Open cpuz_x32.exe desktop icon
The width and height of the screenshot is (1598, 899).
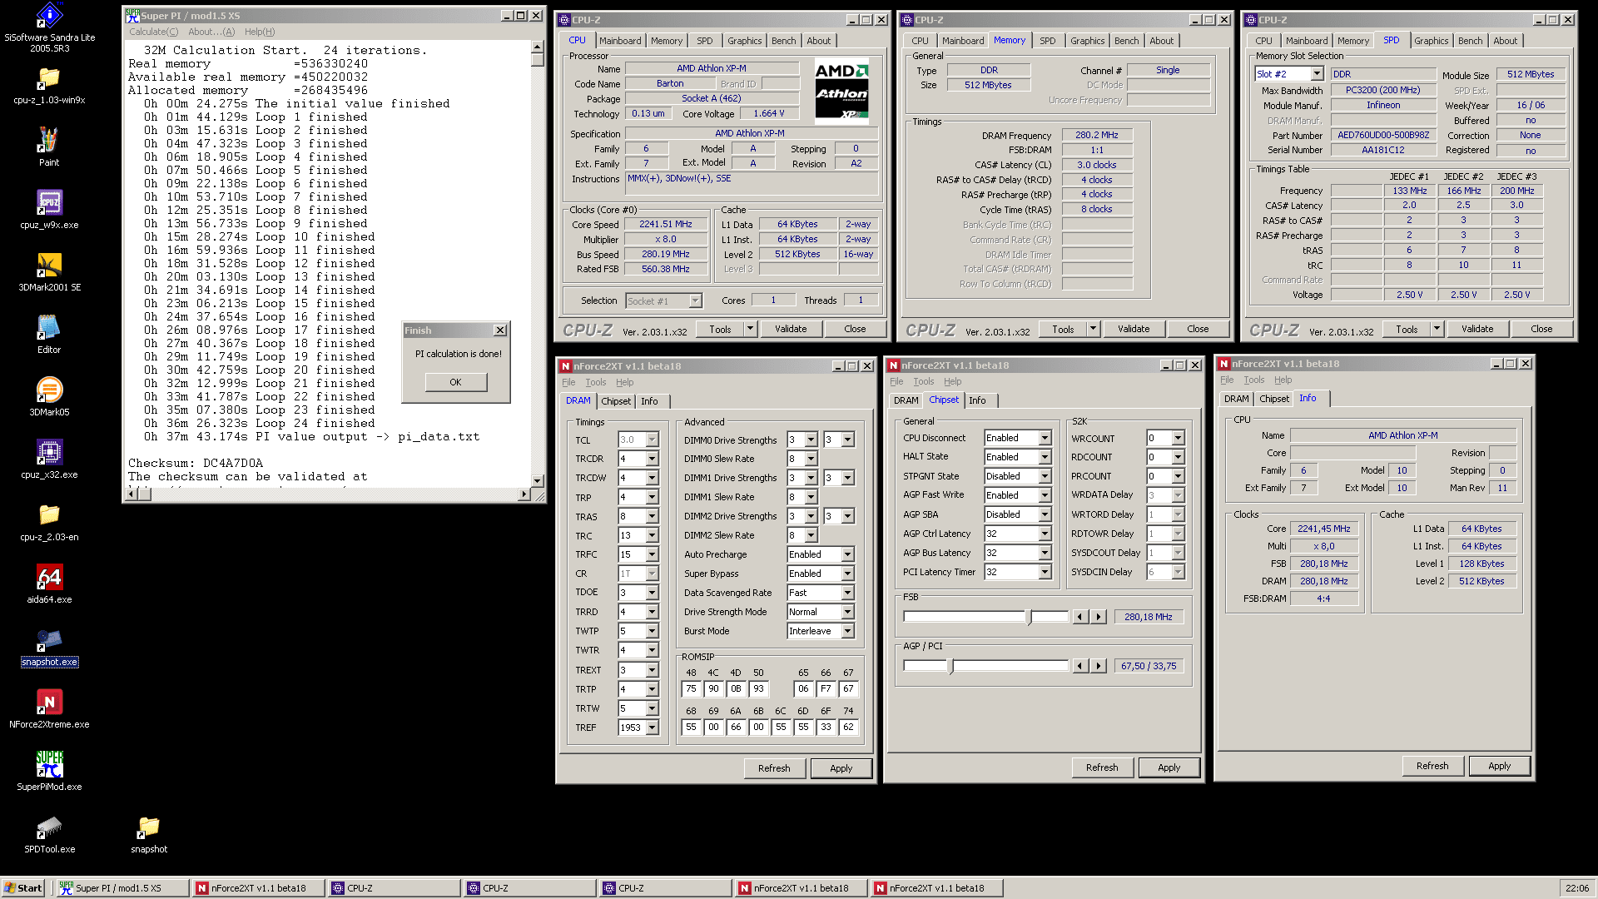pyautogui.click(x=49, y=459)
